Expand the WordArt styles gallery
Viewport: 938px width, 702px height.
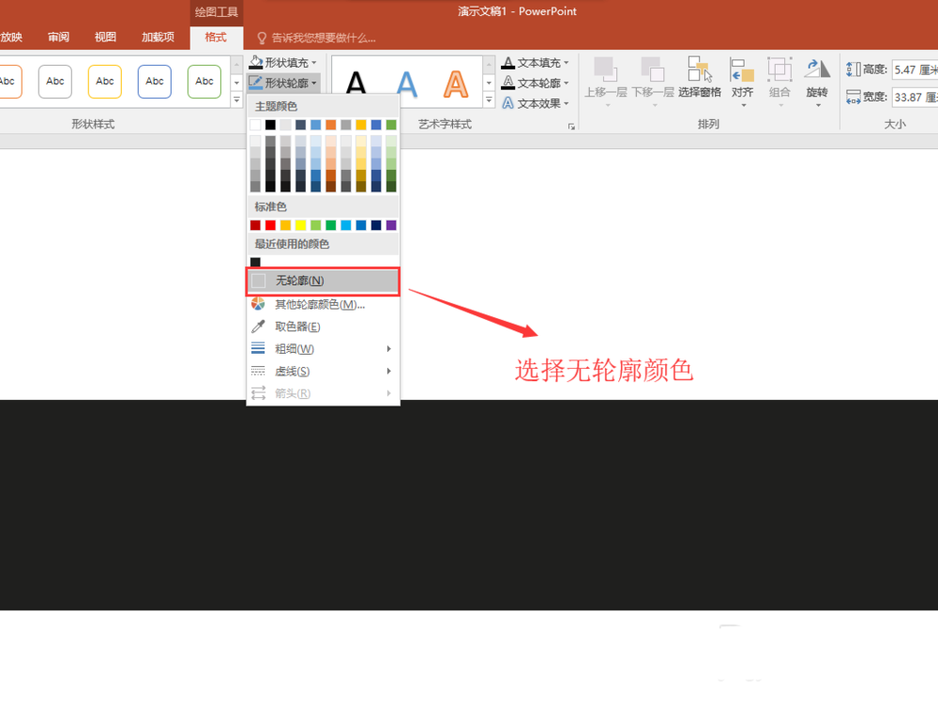pos(490,99)
